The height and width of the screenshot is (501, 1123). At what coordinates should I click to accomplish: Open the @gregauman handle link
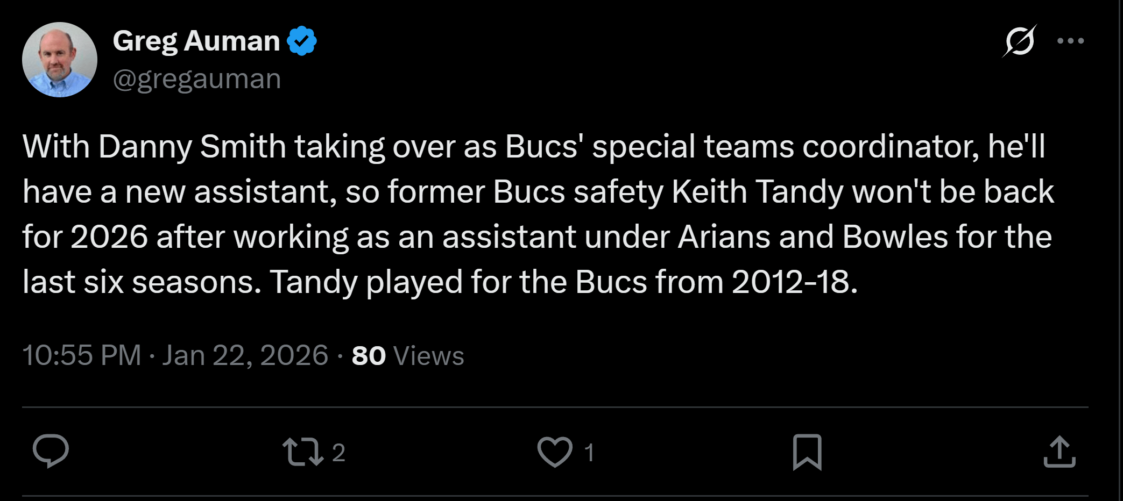click(197, 79)
